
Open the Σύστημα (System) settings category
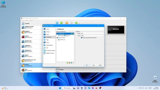click(49, 32)
